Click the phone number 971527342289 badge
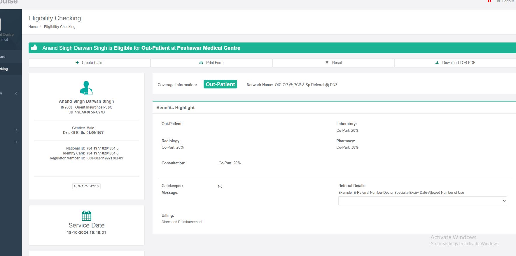 click(87, 186)
